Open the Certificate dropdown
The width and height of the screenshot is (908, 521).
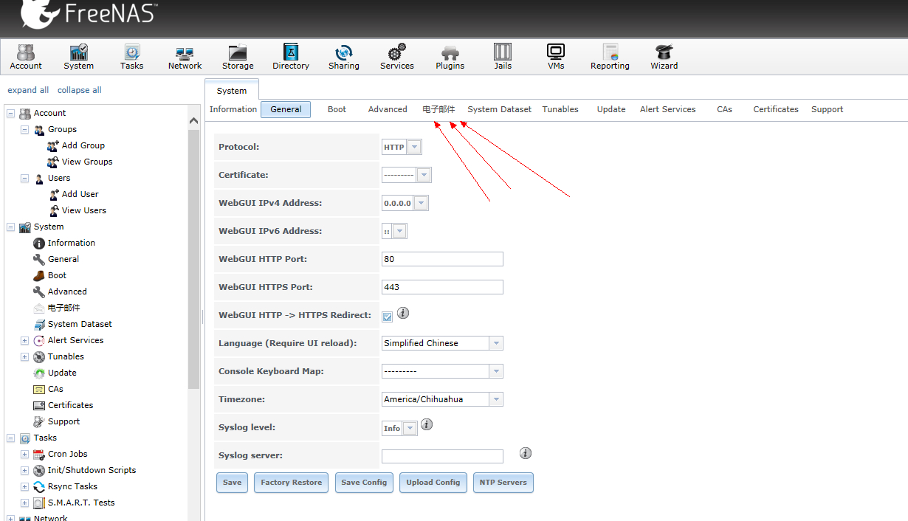point(423,175)
